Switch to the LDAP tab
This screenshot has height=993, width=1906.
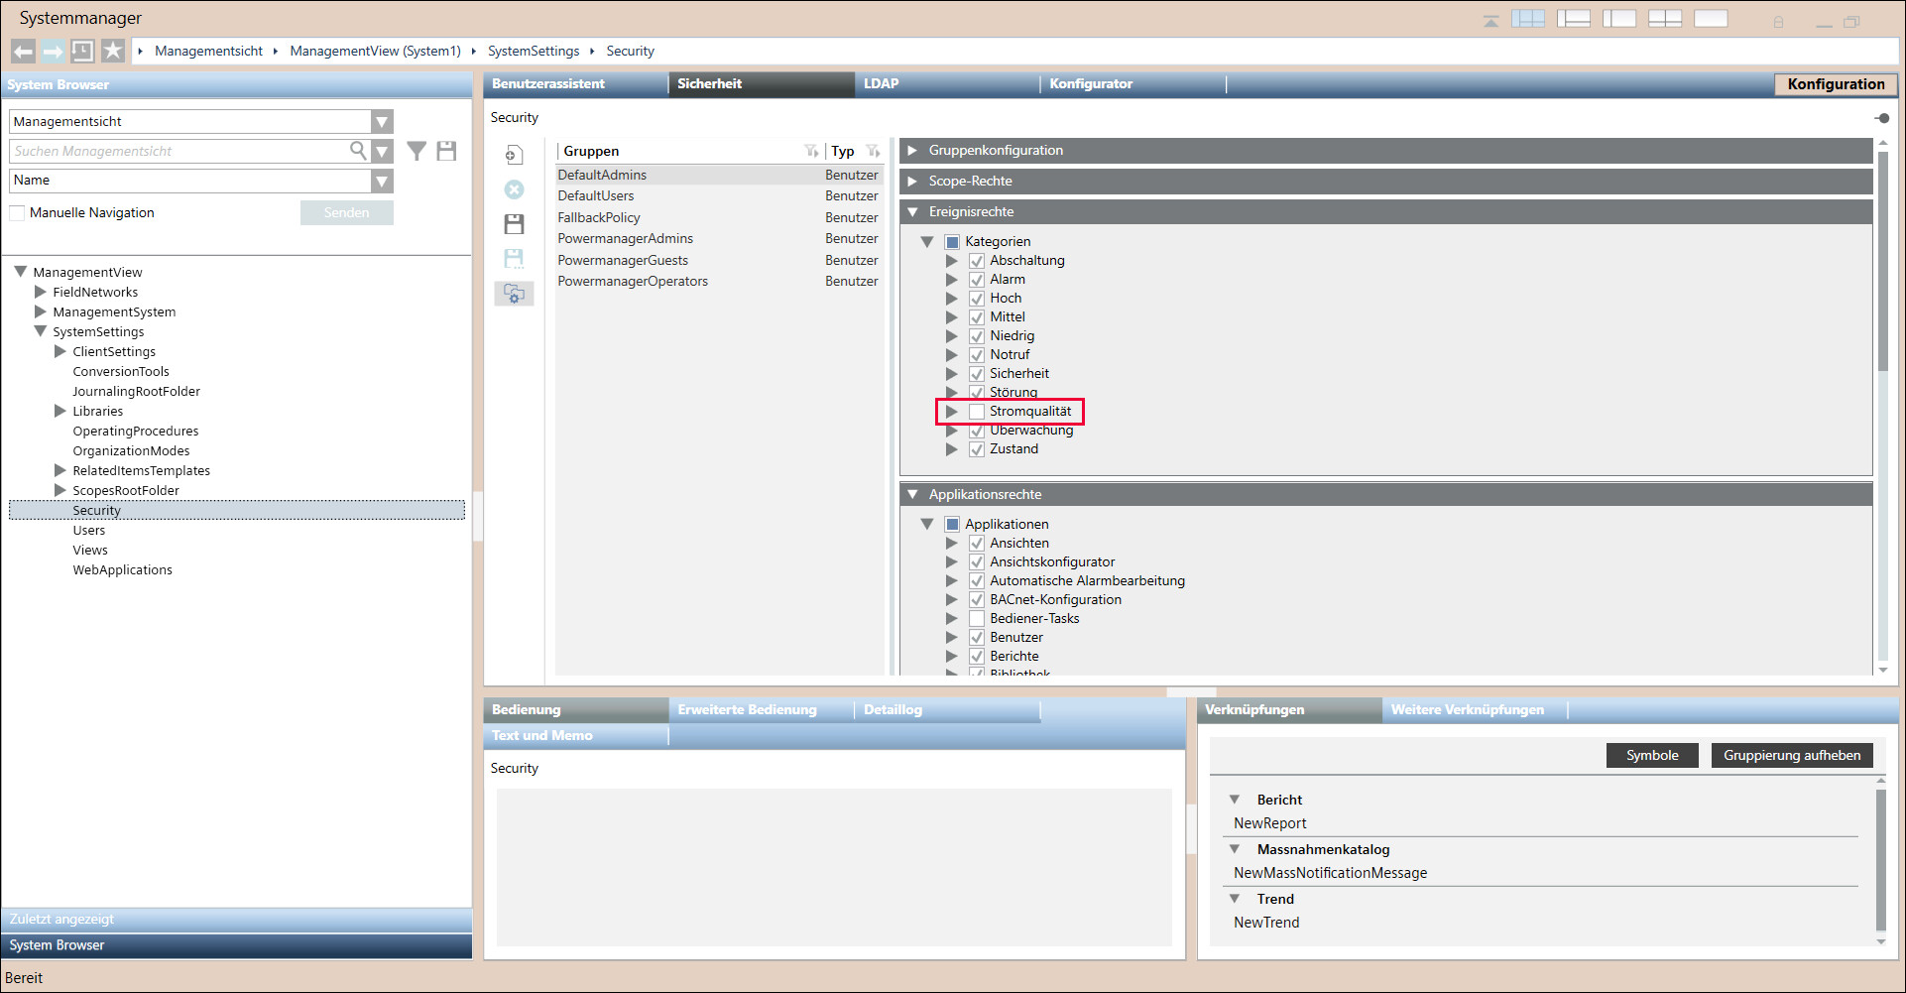click(881, 84)
